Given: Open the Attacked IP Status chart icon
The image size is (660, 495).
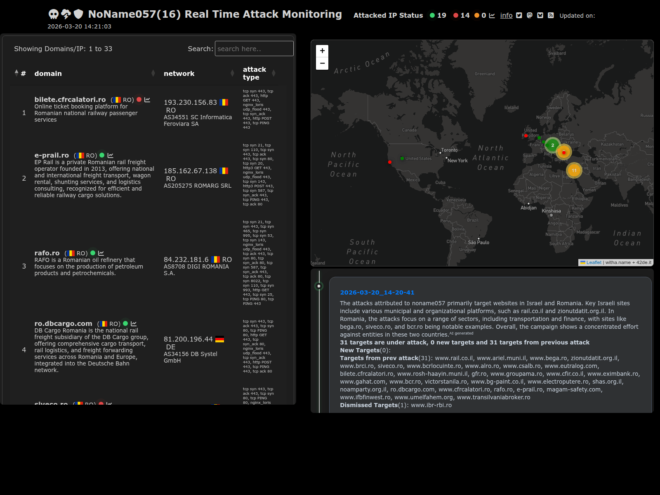Looking at the screenshot, I should pyautogui.click(x=492, y=16).
